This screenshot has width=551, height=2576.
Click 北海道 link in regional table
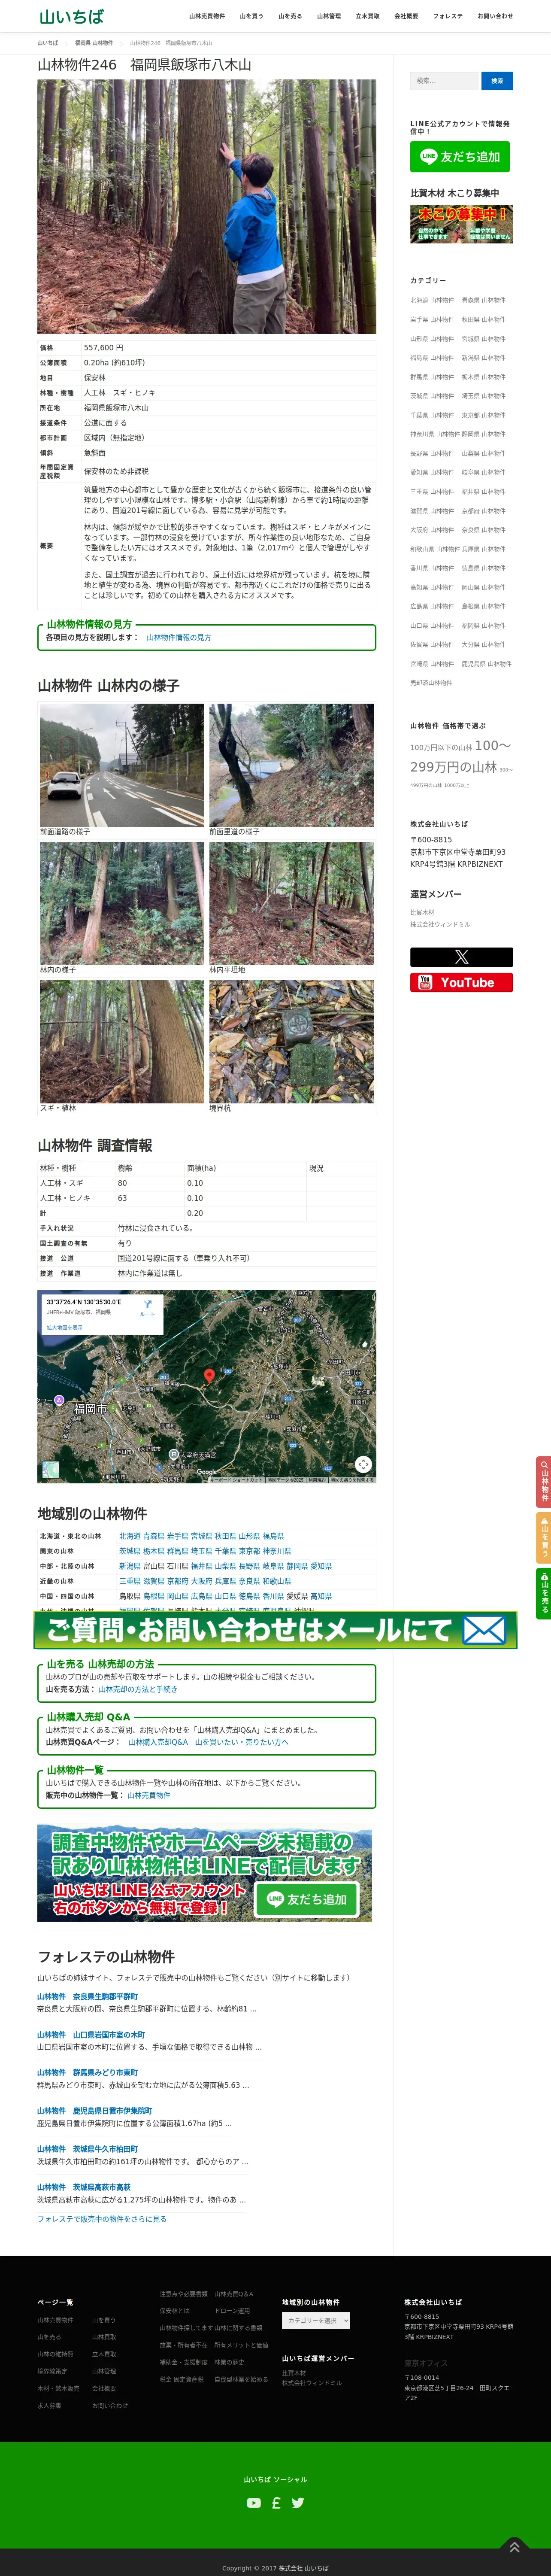pos(129,1536)
